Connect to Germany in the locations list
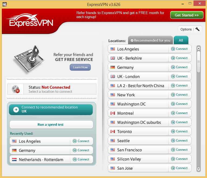The image size is (207, 178). click(179, 67)
